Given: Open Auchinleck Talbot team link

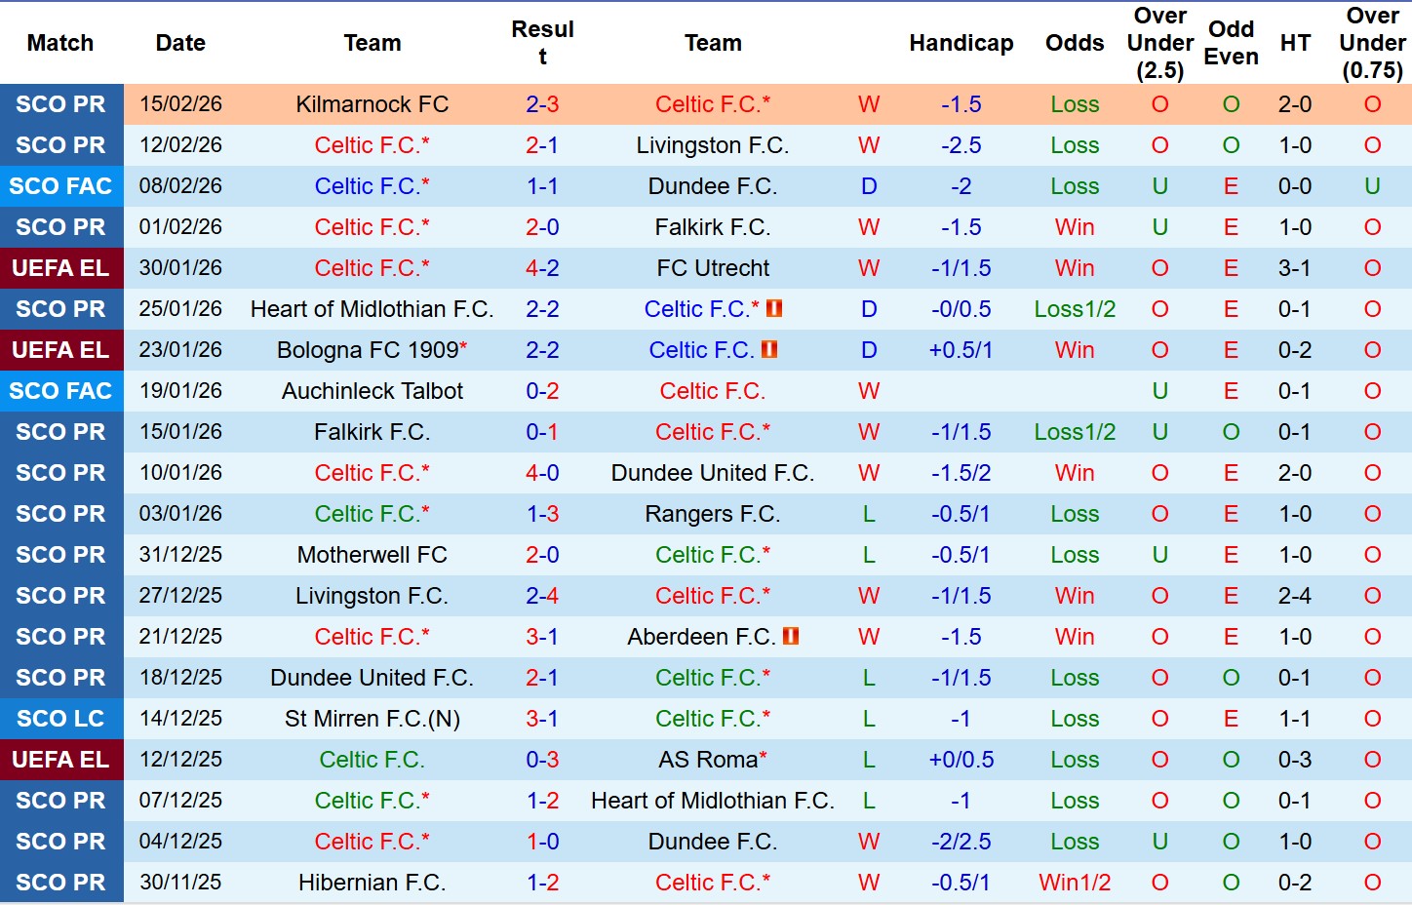Looking at the screenshot, I should click(372, 391).
